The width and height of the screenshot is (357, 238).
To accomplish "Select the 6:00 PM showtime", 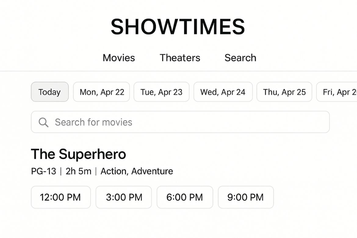I will pos(185,197).
